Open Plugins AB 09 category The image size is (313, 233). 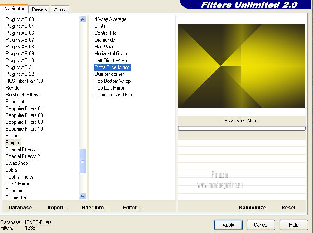(20, 53)
